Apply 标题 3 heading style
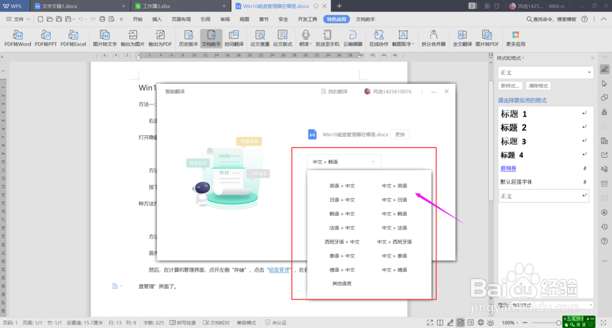Image resolution: width=612 pixels, height=328 pixels. click(545, 141)
